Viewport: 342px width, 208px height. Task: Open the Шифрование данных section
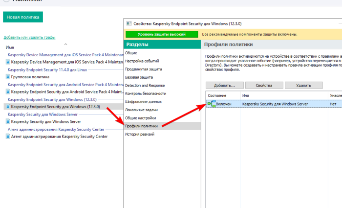(x=143, y=101)
